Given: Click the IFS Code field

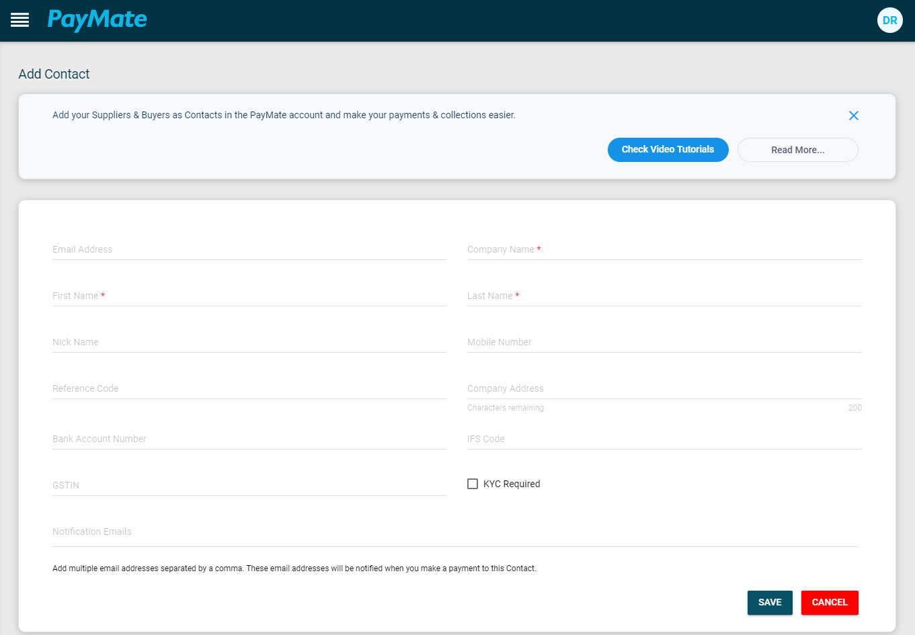Looking at the screenshot, I should 664,439.
